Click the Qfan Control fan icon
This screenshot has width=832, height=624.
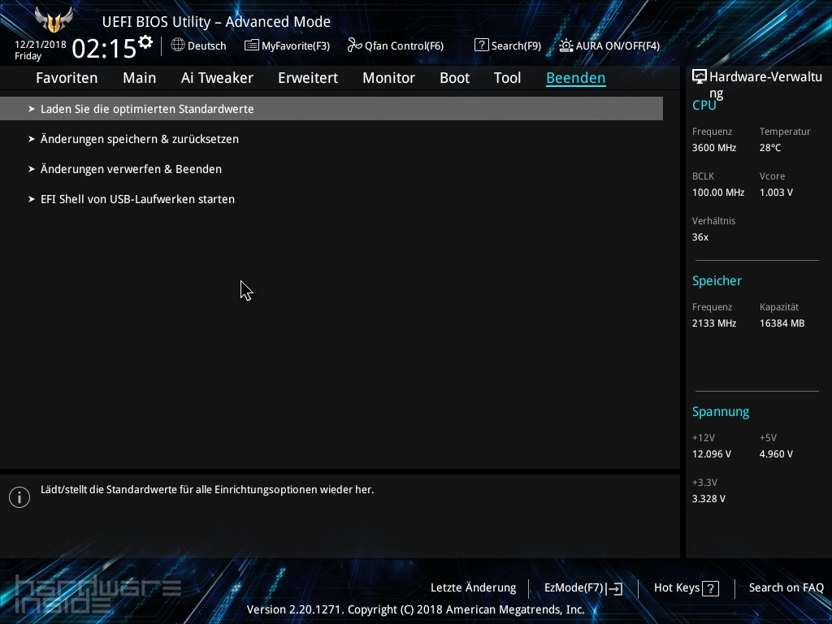coord(354,45)
